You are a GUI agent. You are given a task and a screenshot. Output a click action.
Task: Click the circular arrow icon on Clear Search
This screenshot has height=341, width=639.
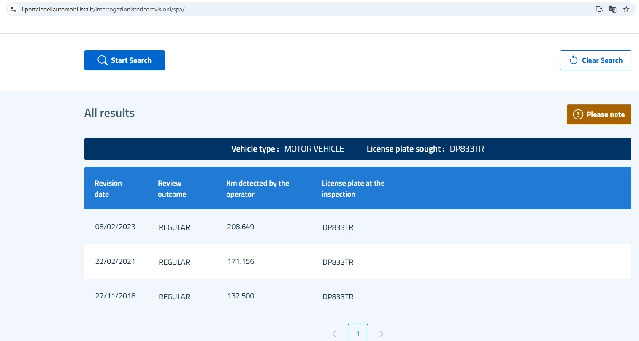coord(573,60)
